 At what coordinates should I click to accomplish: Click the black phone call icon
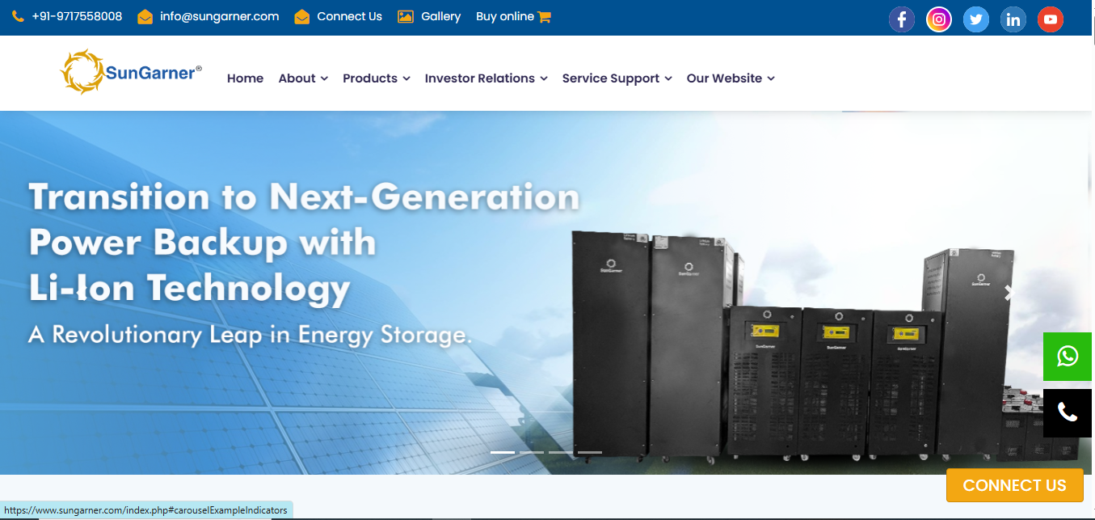point(1068,412)
